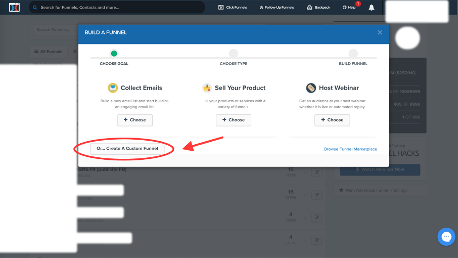Click the Collect Emails envelope icon
The width and height of the screenshot is (458, 258).
pyautogui.click(x=113, y=88)
